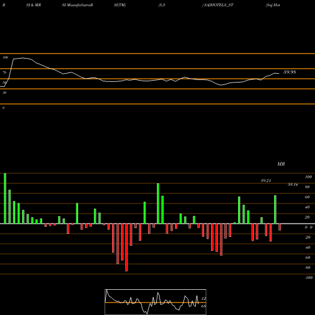The width and height of the screenshot is (315, 315).
Task: Click the end of the RSI line
Action: coord(279,74)
